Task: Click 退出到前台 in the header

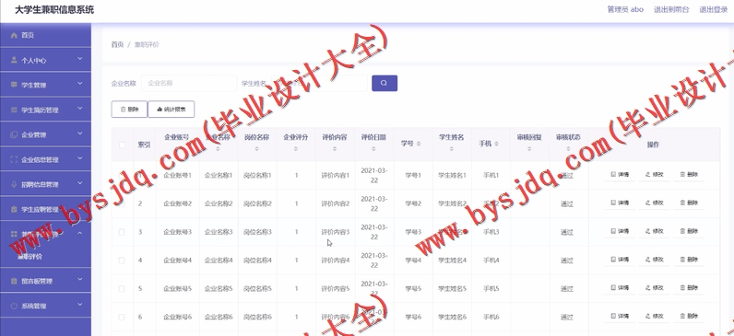Action: pos(671,9)
